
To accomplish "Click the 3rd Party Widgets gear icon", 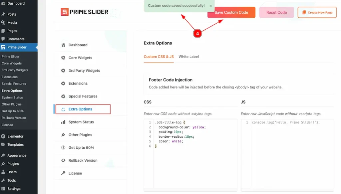I will tap(63, 71).
